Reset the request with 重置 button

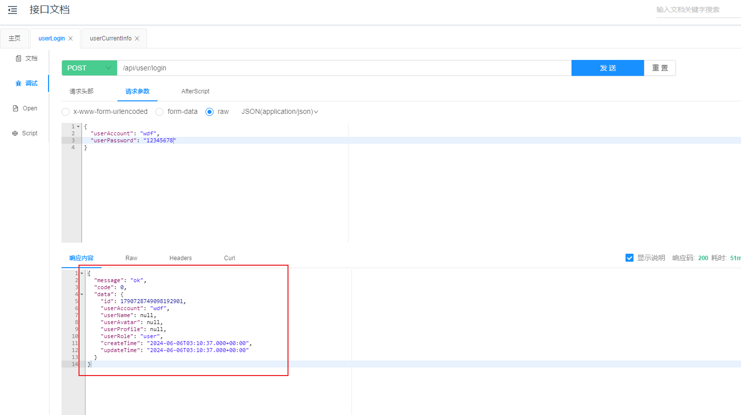(x=660, y=68)
